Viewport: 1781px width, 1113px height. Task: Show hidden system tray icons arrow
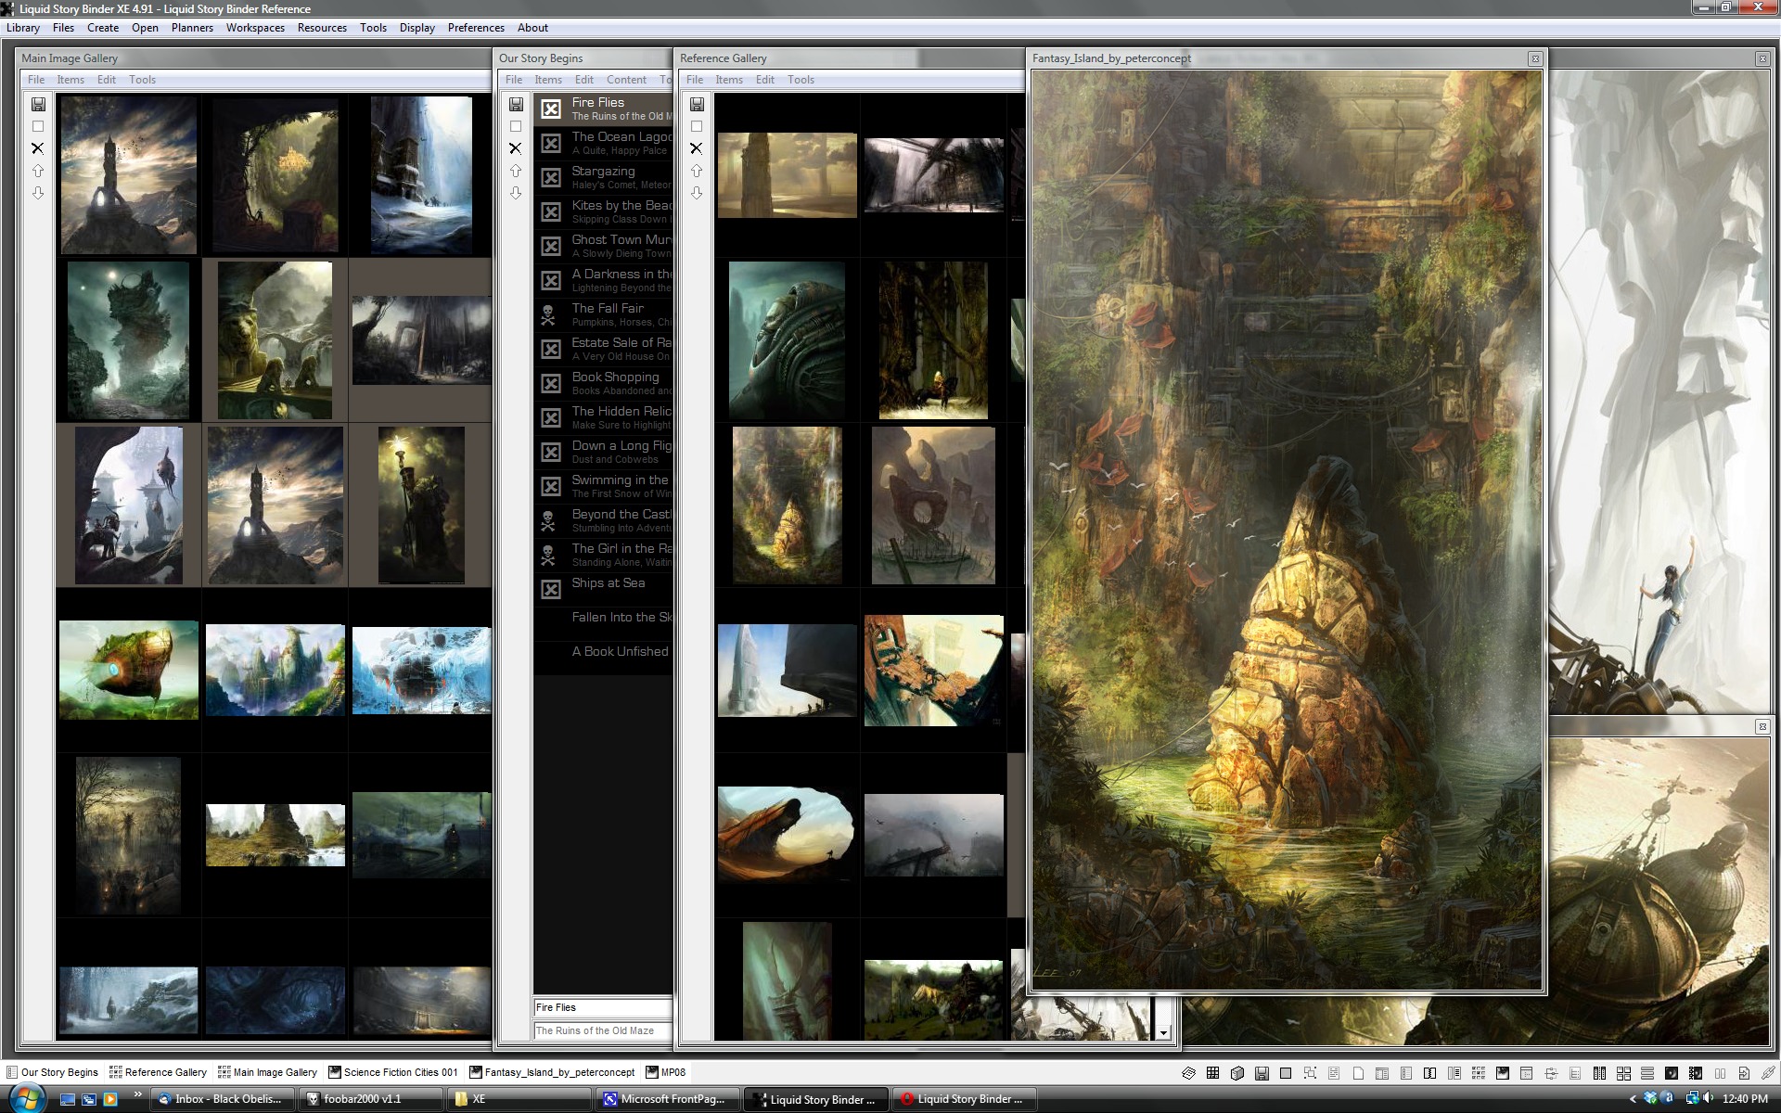pos(1633,1099)
